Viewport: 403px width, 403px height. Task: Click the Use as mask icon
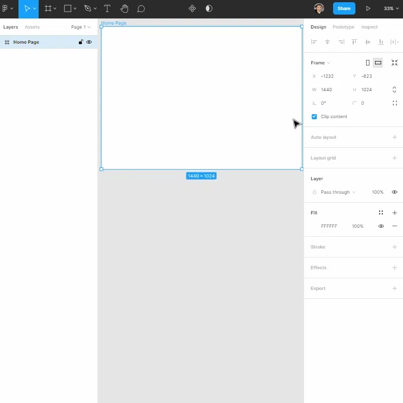(x=209, y=8)
